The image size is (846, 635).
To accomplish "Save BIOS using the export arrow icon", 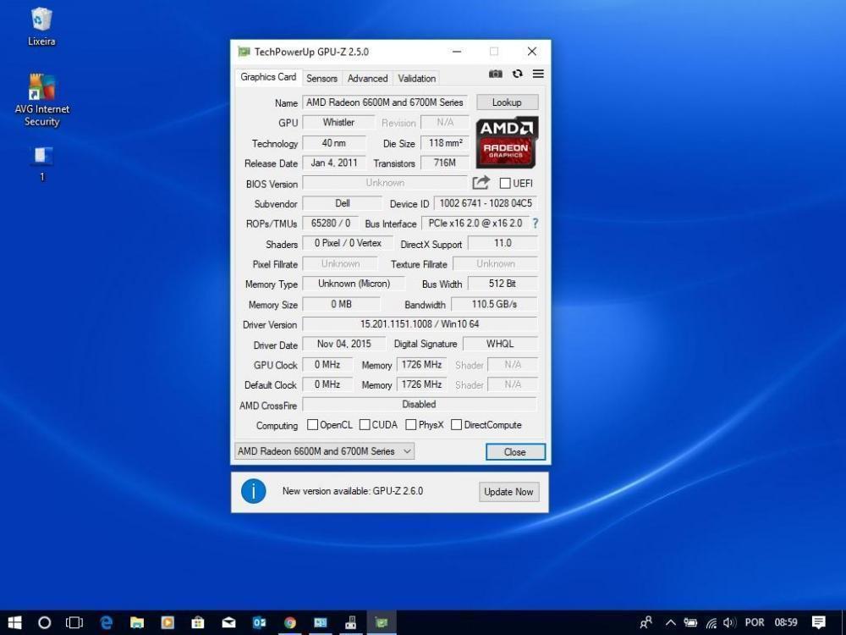I will 481,183.
